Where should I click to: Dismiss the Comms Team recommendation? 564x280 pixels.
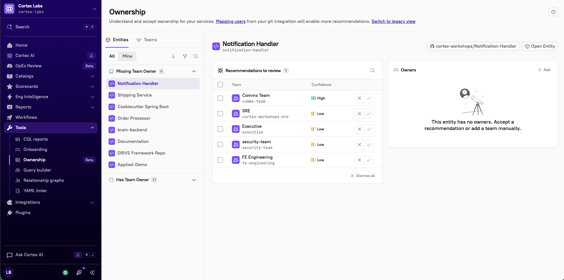click(x=359, y=98)
